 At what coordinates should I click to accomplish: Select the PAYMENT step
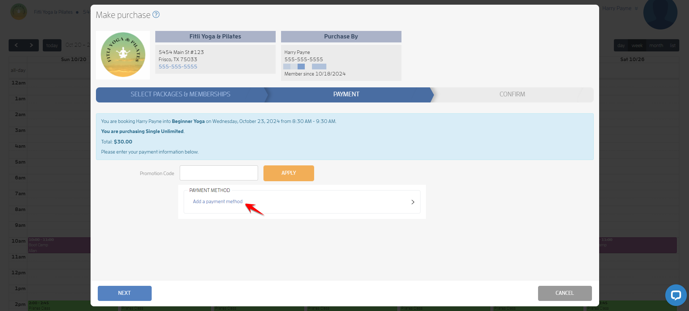point(346,95)
